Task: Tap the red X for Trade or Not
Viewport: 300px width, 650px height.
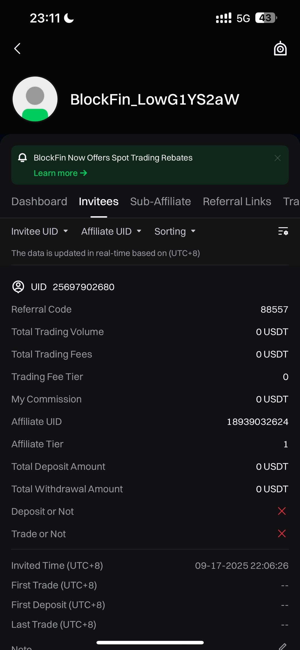Action: click(x=282, y=533)
